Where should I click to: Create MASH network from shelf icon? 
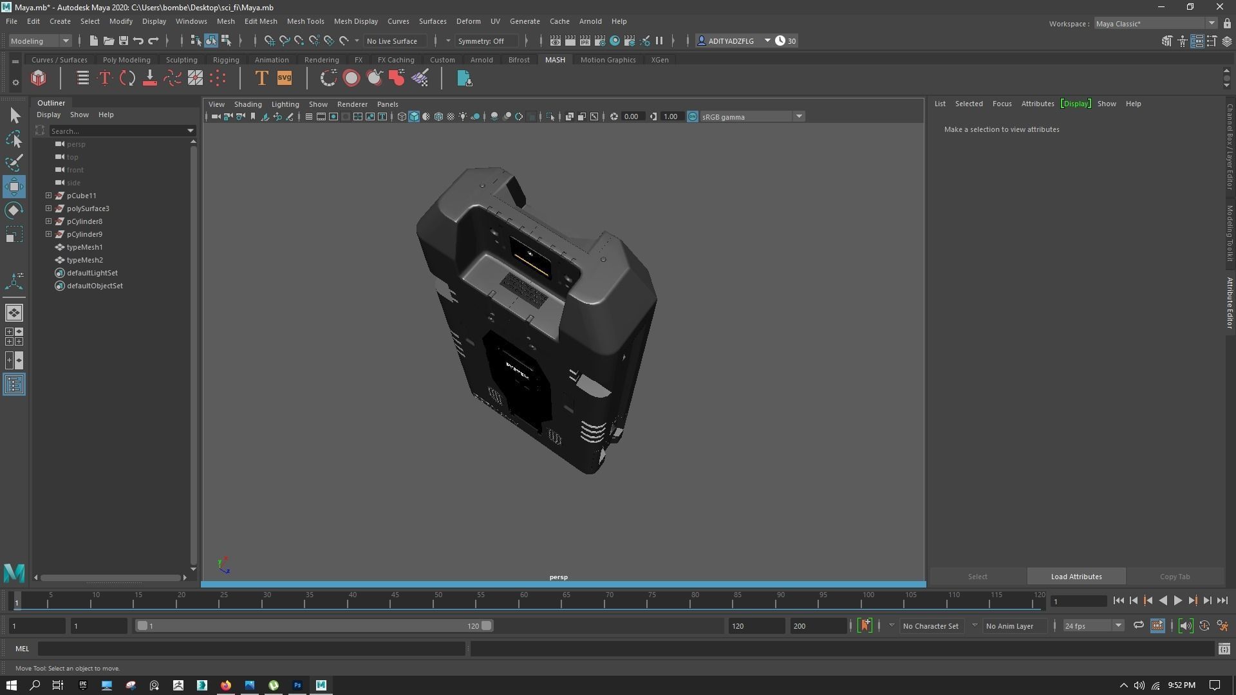(x=39, y=79)
